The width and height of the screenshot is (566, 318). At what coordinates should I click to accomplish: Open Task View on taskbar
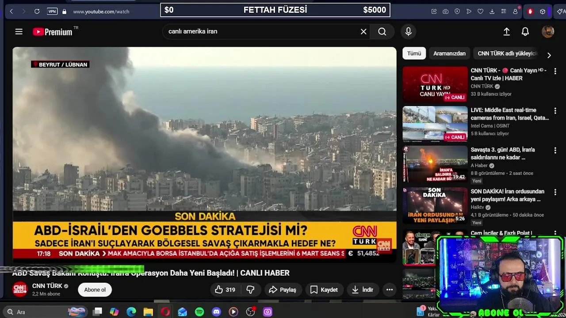click(98, 312)
